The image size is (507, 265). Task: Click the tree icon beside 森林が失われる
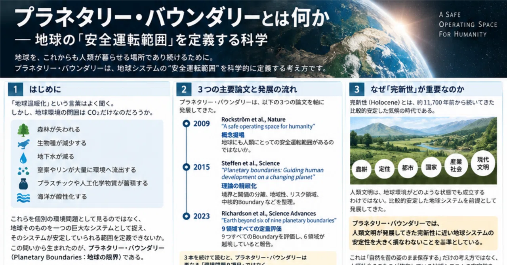pos(23,130)
